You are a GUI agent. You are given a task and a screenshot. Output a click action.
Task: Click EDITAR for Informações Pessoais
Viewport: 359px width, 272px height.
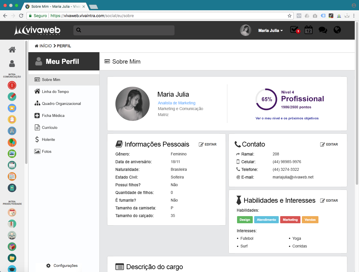tap(208, 145)
